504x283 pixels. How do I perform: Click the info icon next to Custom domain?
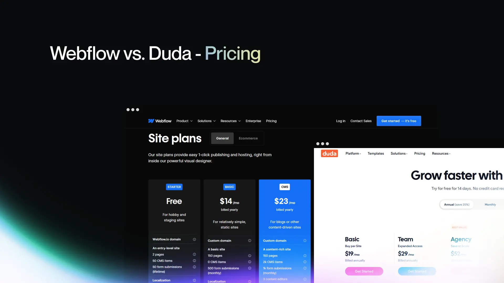[250, 241]
